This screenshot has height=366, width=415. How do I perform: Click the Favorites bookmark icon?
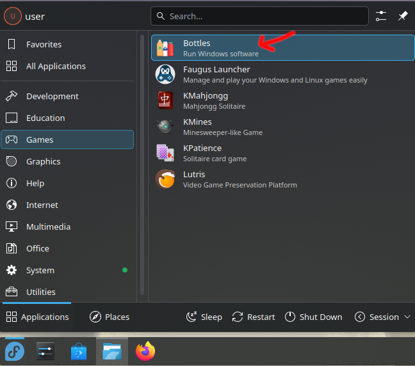tap(12, 44)
